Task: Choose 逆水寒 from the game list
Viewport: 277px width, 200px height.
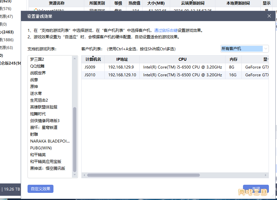Action: [x=36, y=94]
